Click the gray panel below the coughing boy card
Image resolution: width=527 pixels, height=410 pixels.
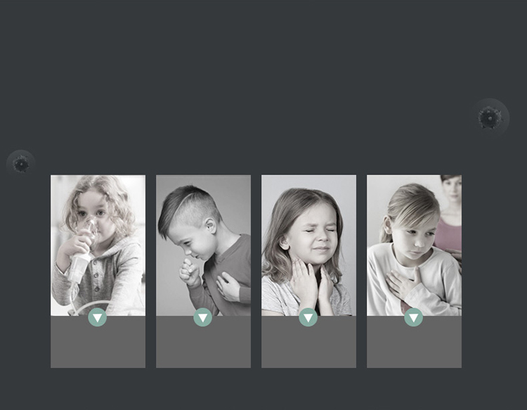(203, 342)
